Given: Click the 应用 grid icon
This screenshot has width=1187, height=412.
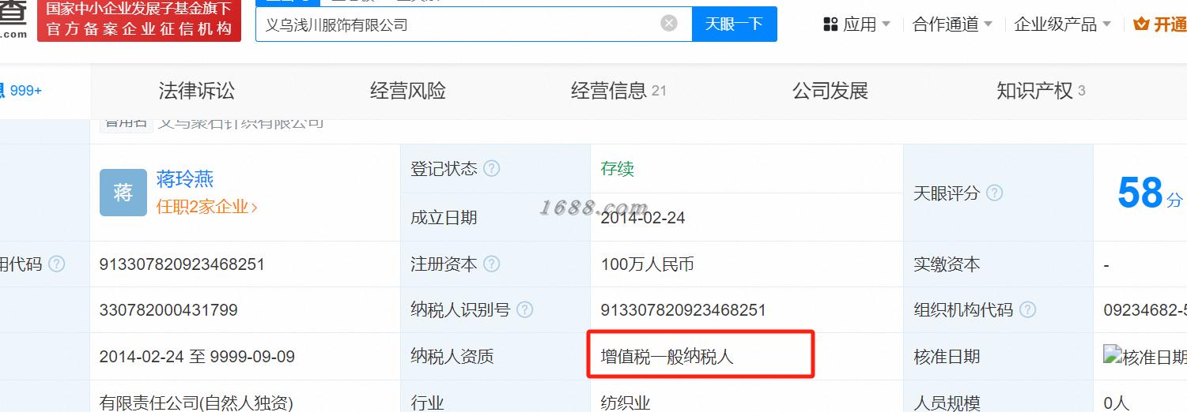Looking at the screenshot, I should click(x=830, y=24).
